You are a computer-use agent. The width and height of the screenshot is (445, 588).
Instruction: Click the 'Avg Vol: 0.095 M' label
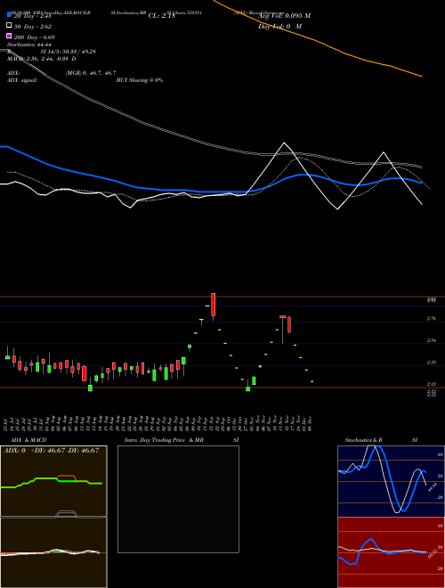[284, 16]
